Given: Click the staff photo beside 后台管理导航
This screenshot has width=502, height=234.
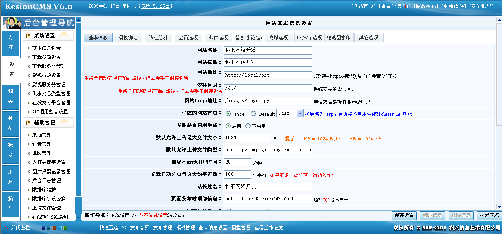Looking at the screenshot, I should [11, 23].
